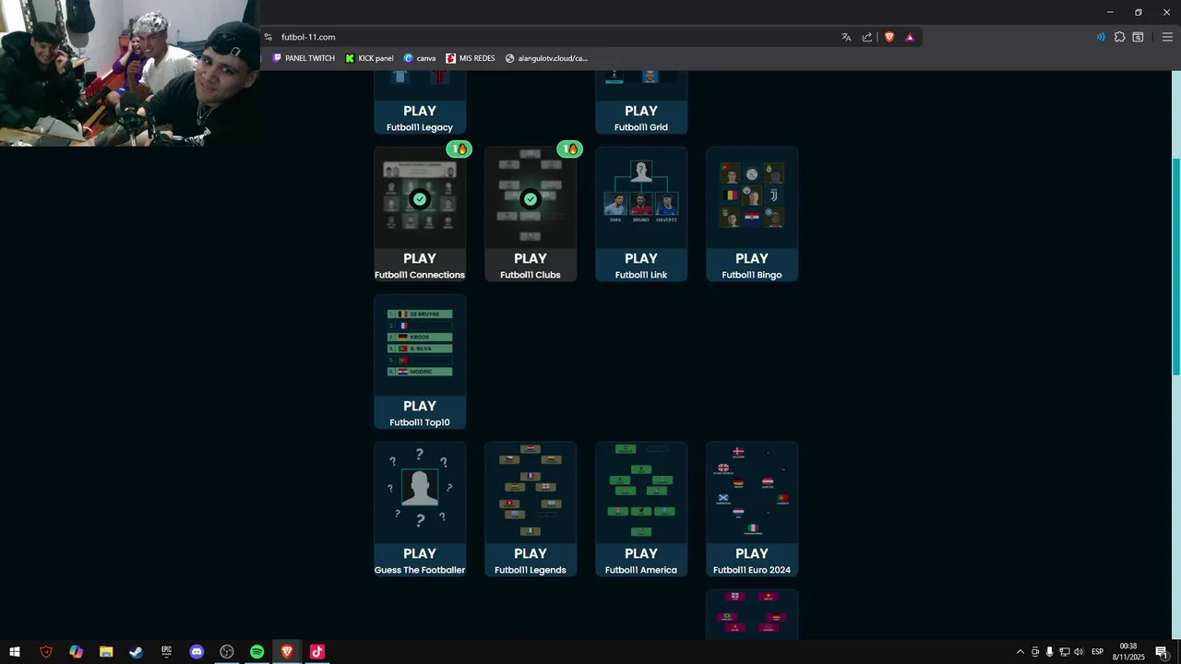Viewport: 1181px width, 664px height.
Task: Open MIS REDES bookmark
Action: (x=471, y=58)
